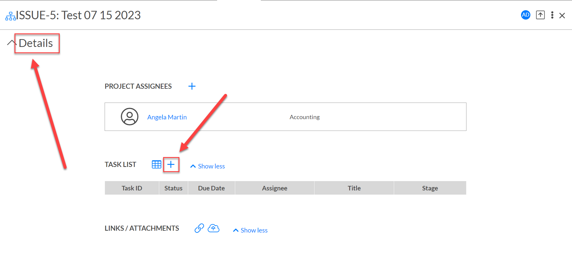Add a new task with plus icon
This screenshot has height=259, width=572.
click(x=171, y=165)
